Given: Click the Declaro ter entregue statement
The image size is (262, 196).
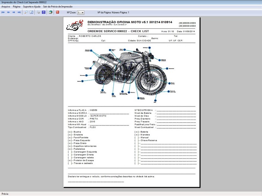Looking at the screenshot, I should (111, 176).
